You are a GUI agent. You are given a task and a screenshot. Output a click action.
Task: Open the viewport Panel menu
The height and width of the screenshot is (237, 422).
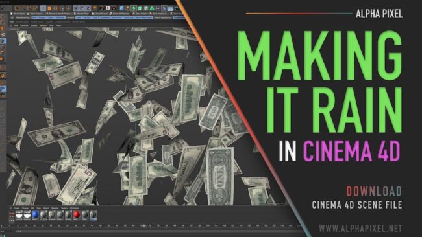point(58,25)
